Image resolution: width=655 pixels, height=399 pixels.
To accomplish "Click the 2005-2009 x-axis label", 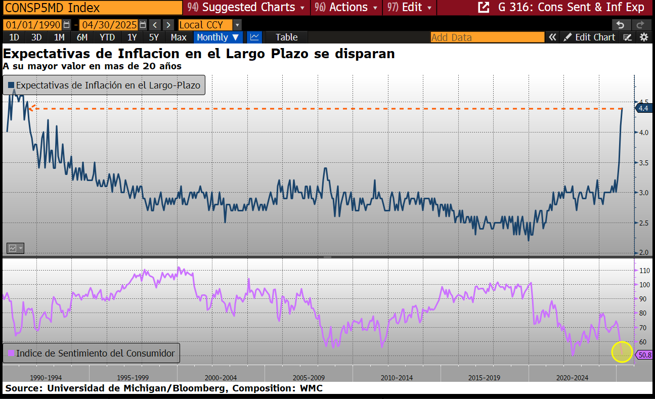I will [x=309, y=377].
